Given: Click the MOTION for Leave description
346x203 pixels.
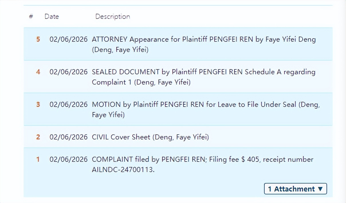Looking at the screenshot, I should [x=205, y=104].
